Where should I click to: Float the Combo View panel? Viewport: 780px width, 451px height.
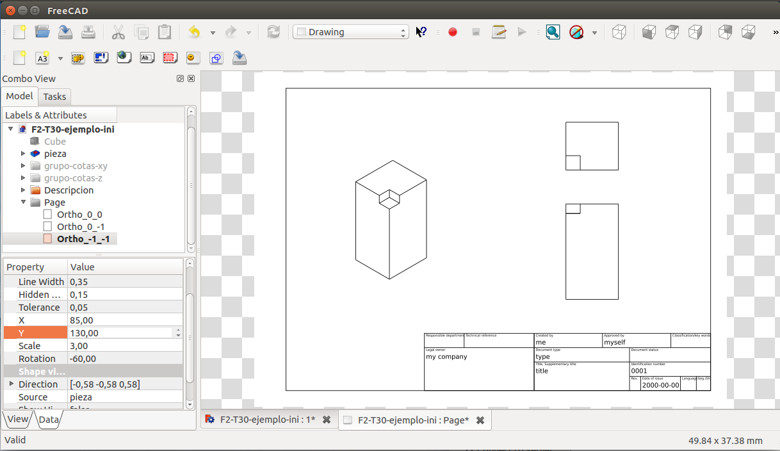pos(181,79)
